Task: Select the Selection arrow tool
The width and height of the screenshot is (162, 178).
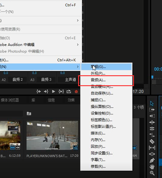Action: (x=152, y=103)
